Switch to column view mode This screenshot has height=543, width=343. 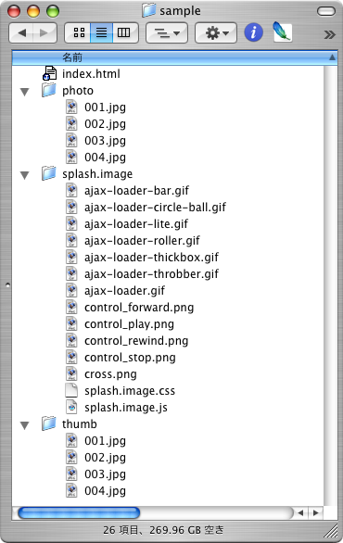125,33
